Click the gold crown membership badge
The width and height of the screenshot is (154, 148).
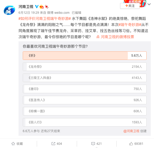pyautogui.click(x=42, y=7)
